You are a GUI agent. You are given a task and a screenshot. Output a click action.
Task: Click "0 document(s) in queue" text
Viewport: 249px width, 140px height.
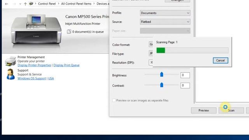[88, 32]
